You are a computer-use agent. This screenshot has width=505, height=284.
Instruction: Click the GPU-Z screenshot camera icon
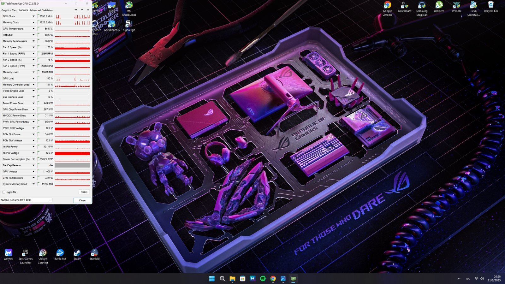[76, 10]
